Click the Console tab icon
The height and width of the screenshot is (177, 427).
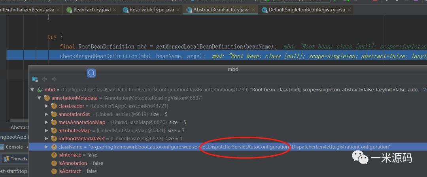tap(2, 147)
